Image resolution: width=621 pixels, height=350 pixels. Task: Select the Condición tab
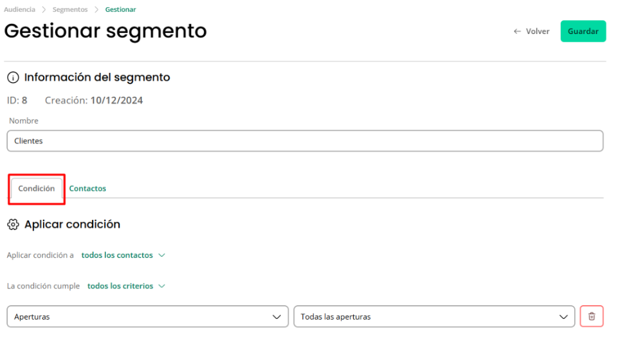coord(36,189)
